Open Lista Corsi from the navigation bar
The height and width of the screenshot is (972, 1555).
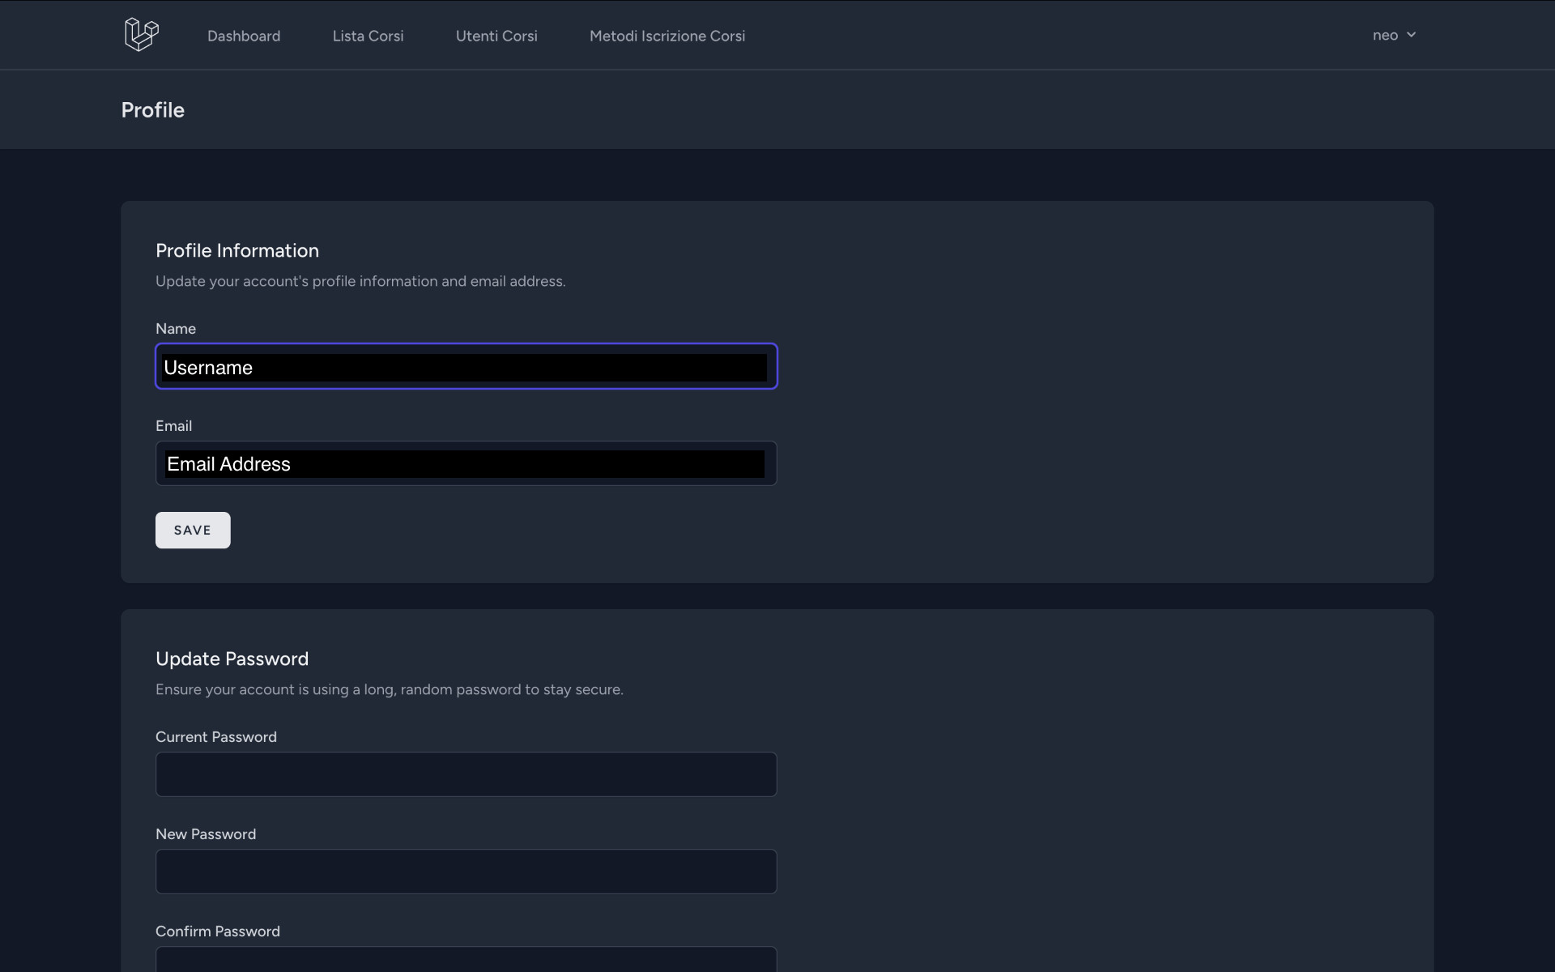coord(368,36)
